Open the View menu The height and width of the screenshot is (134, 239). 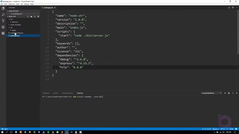pyautogui.click(x=18, y=4)
